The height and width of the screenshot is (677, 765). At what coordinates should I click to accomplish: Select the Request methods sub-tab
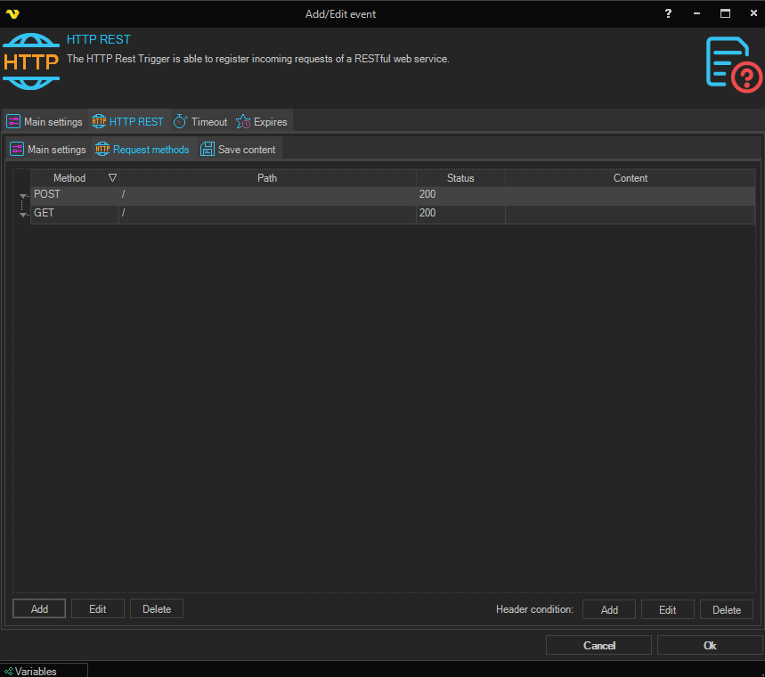point(142,149)
